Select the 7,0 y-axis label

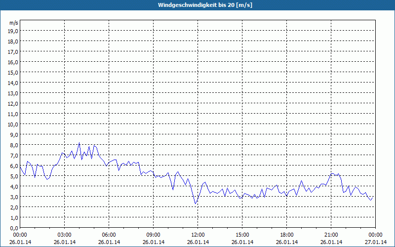click(14, 156)
